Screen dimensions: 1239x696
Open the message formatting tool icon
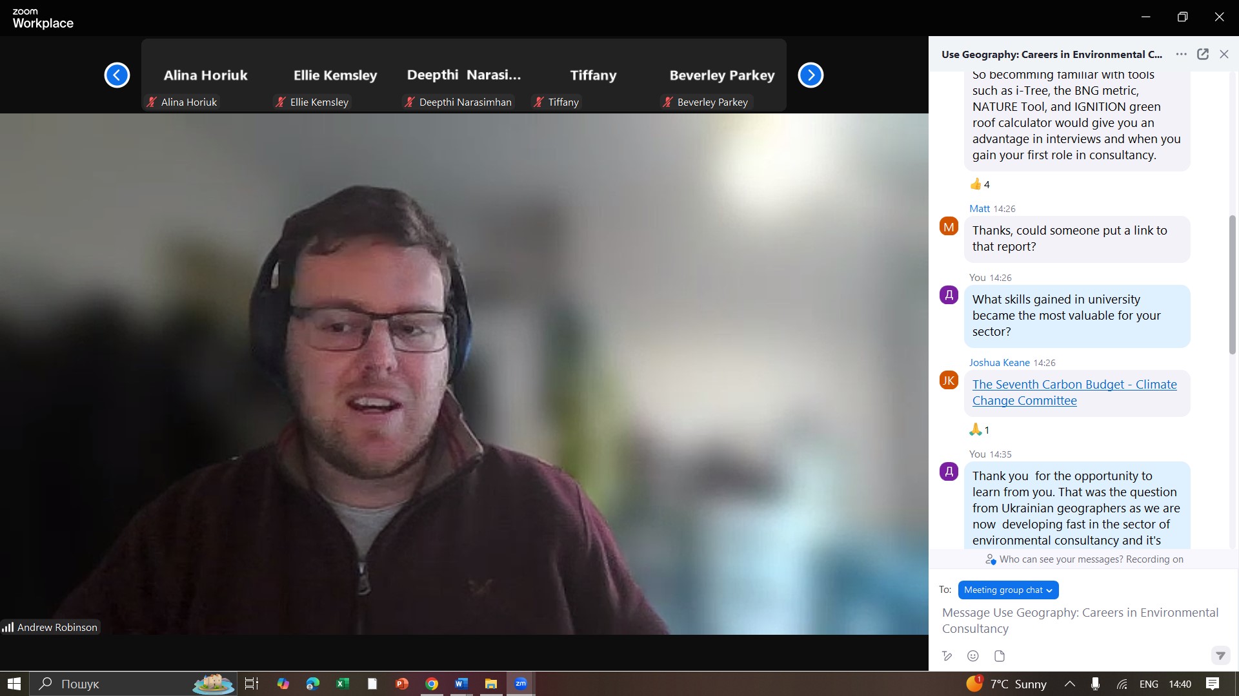tap(947, 656)
